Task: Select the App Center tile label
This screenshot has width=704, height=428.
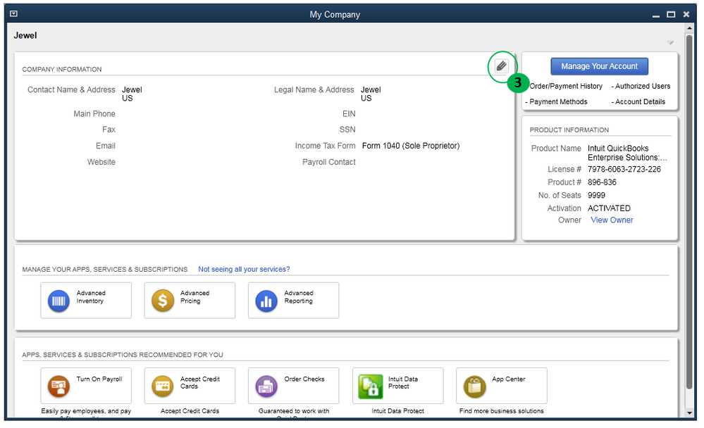Action: pyautogui.click(x=508, y=379)
